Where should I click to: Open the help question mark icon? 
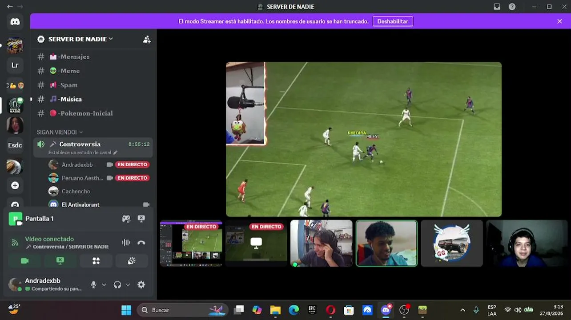[x=512, y=7]
